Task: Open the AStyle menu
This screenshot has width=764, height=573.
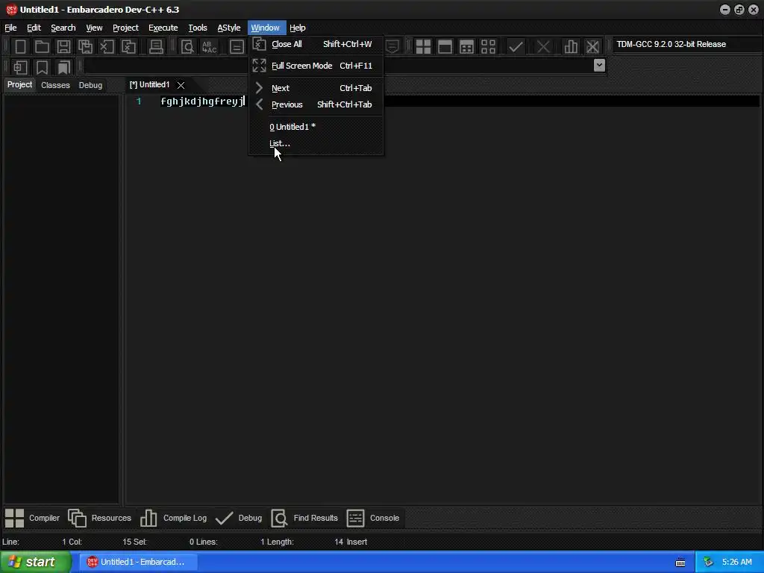Action: [x=228, y=28]
